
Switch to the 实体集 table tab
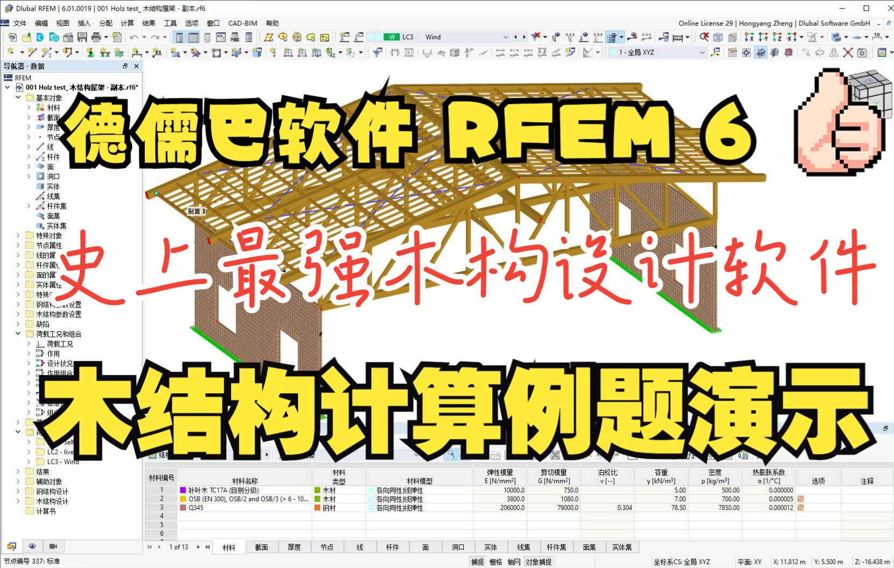[622, 547]
